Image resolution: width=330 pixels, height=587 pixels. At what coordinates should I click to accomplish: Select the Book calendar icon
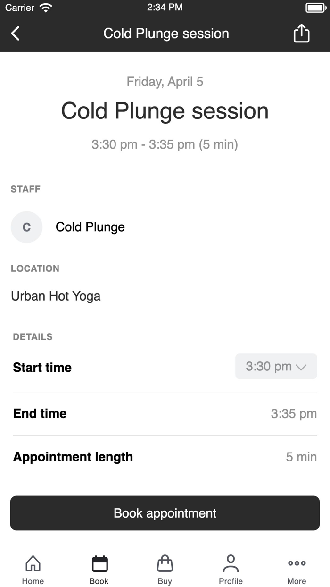click(x=99, y=563)
